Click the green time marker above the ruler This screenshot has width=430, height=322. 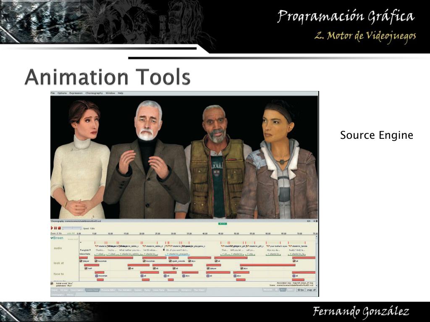223,224
